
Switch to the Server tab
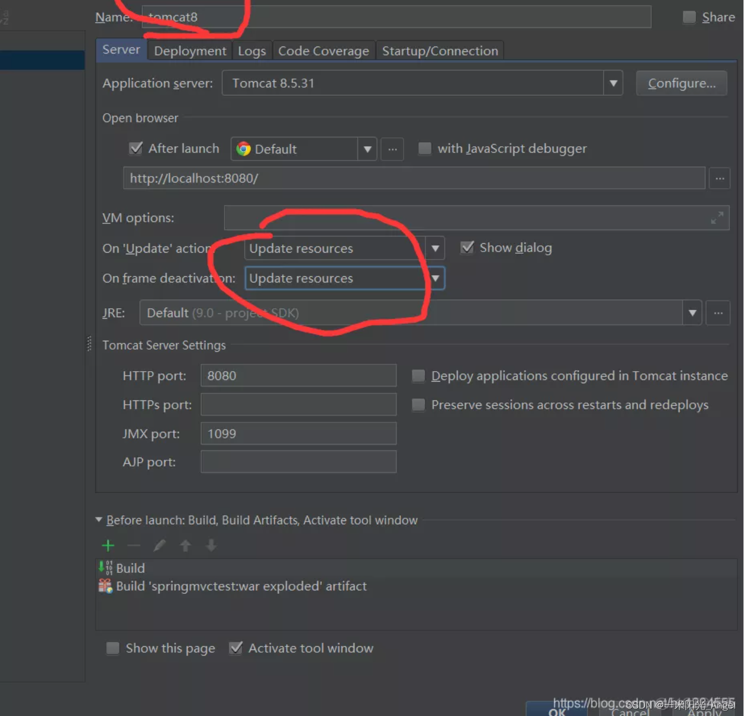click(x=121, y=50)
